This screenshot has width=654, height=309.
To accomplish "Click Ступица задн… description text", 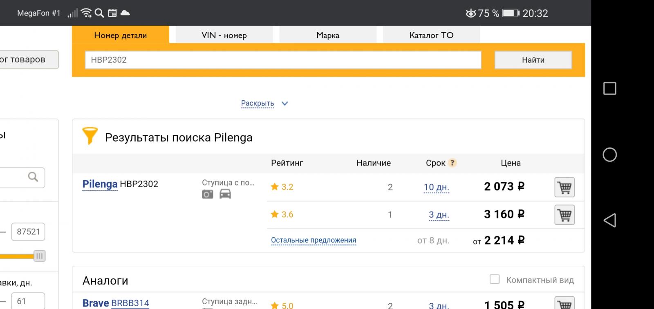I will coord(229,302).
